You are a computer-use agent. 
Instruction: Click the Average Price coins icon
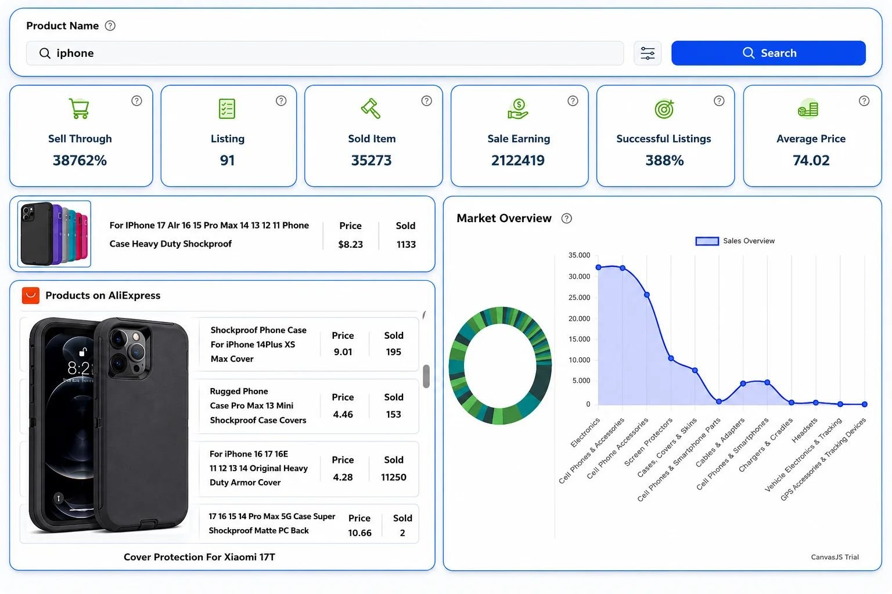tap(808, 108)
